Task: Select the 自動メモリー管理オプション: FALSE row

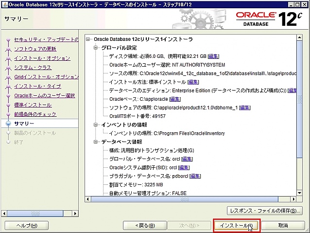Action: [x=148, y=193]
